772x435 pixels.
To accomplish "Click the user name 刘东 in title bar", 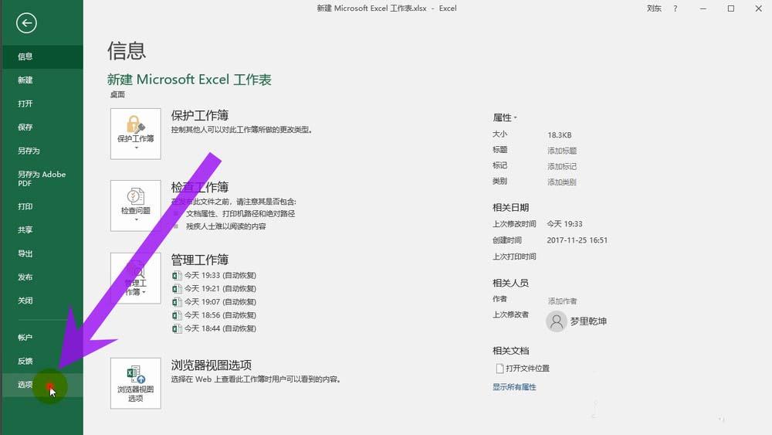I will pos(654,8).
